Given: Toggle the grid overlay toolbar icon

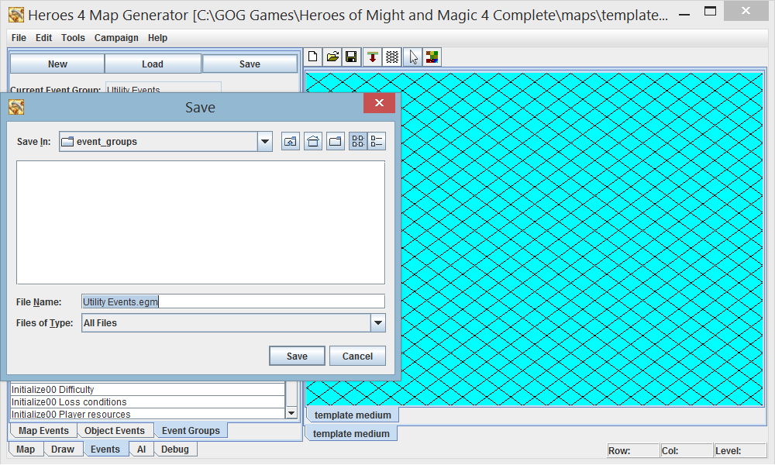Looking at the screenshot, I should (x=392, y=57).
